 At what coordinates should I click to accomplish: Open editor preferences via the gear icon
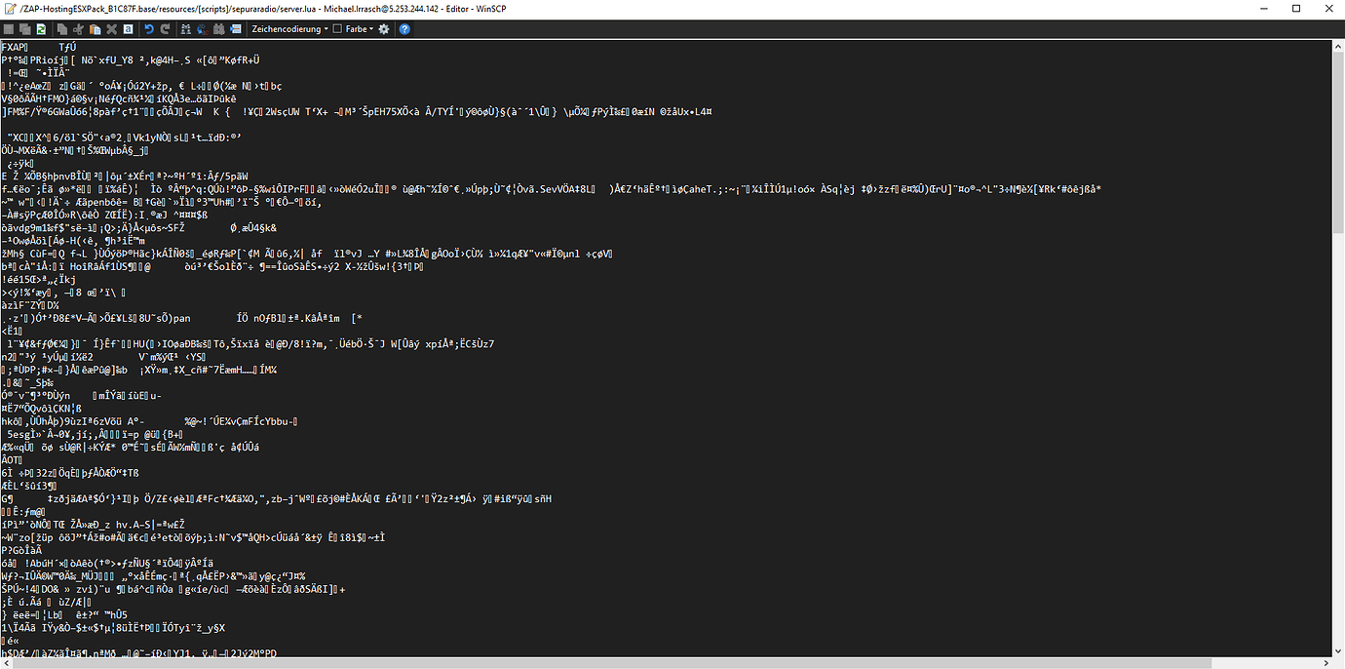click(x=384, y=28)
